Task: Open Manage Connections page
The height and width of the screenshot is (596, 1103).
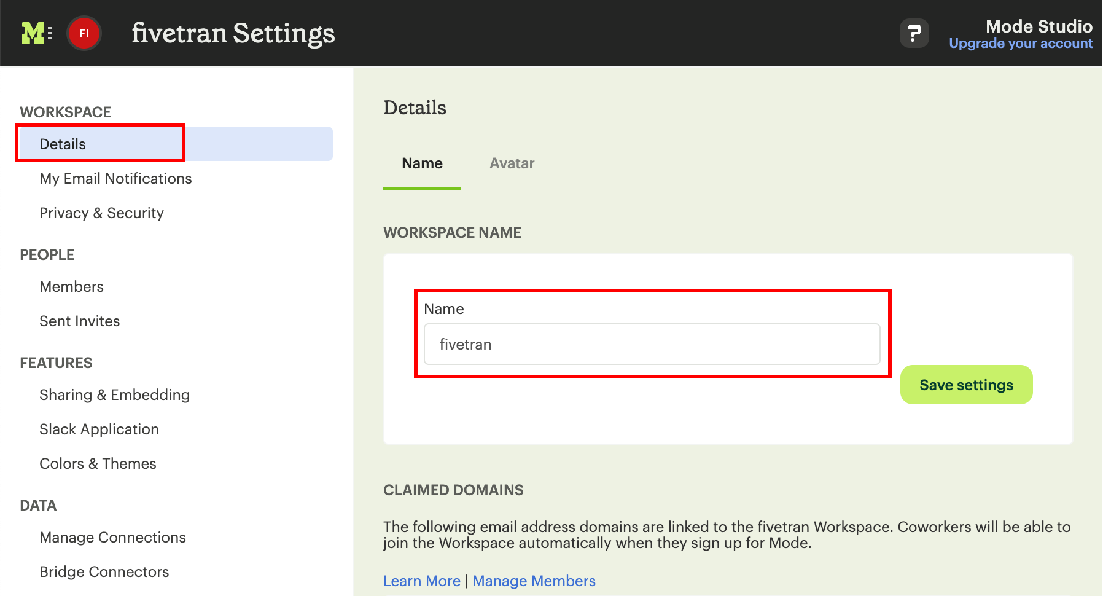Action: click(x=112, y=538)
